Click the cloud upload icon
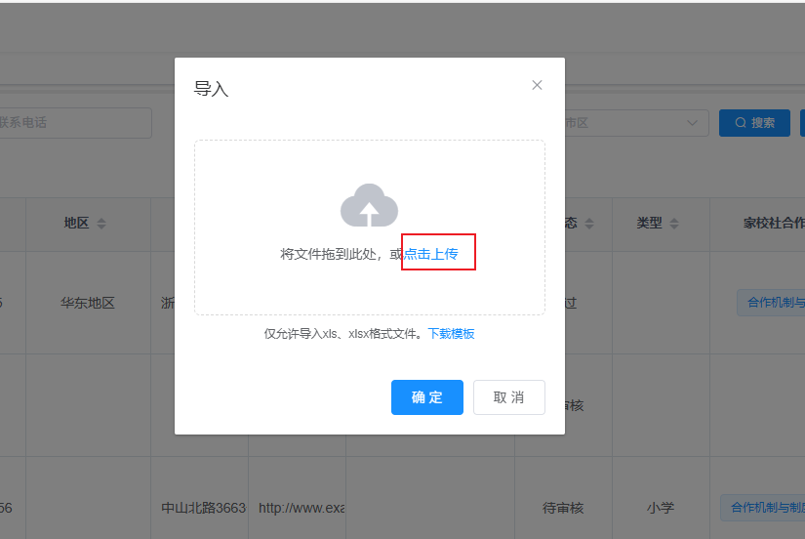This screenshot has width=805, height=539. pos(369,206)
